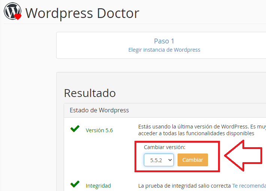Select the Versión 5.6 status label
The image size is (266, 191).
pos(99,130)
